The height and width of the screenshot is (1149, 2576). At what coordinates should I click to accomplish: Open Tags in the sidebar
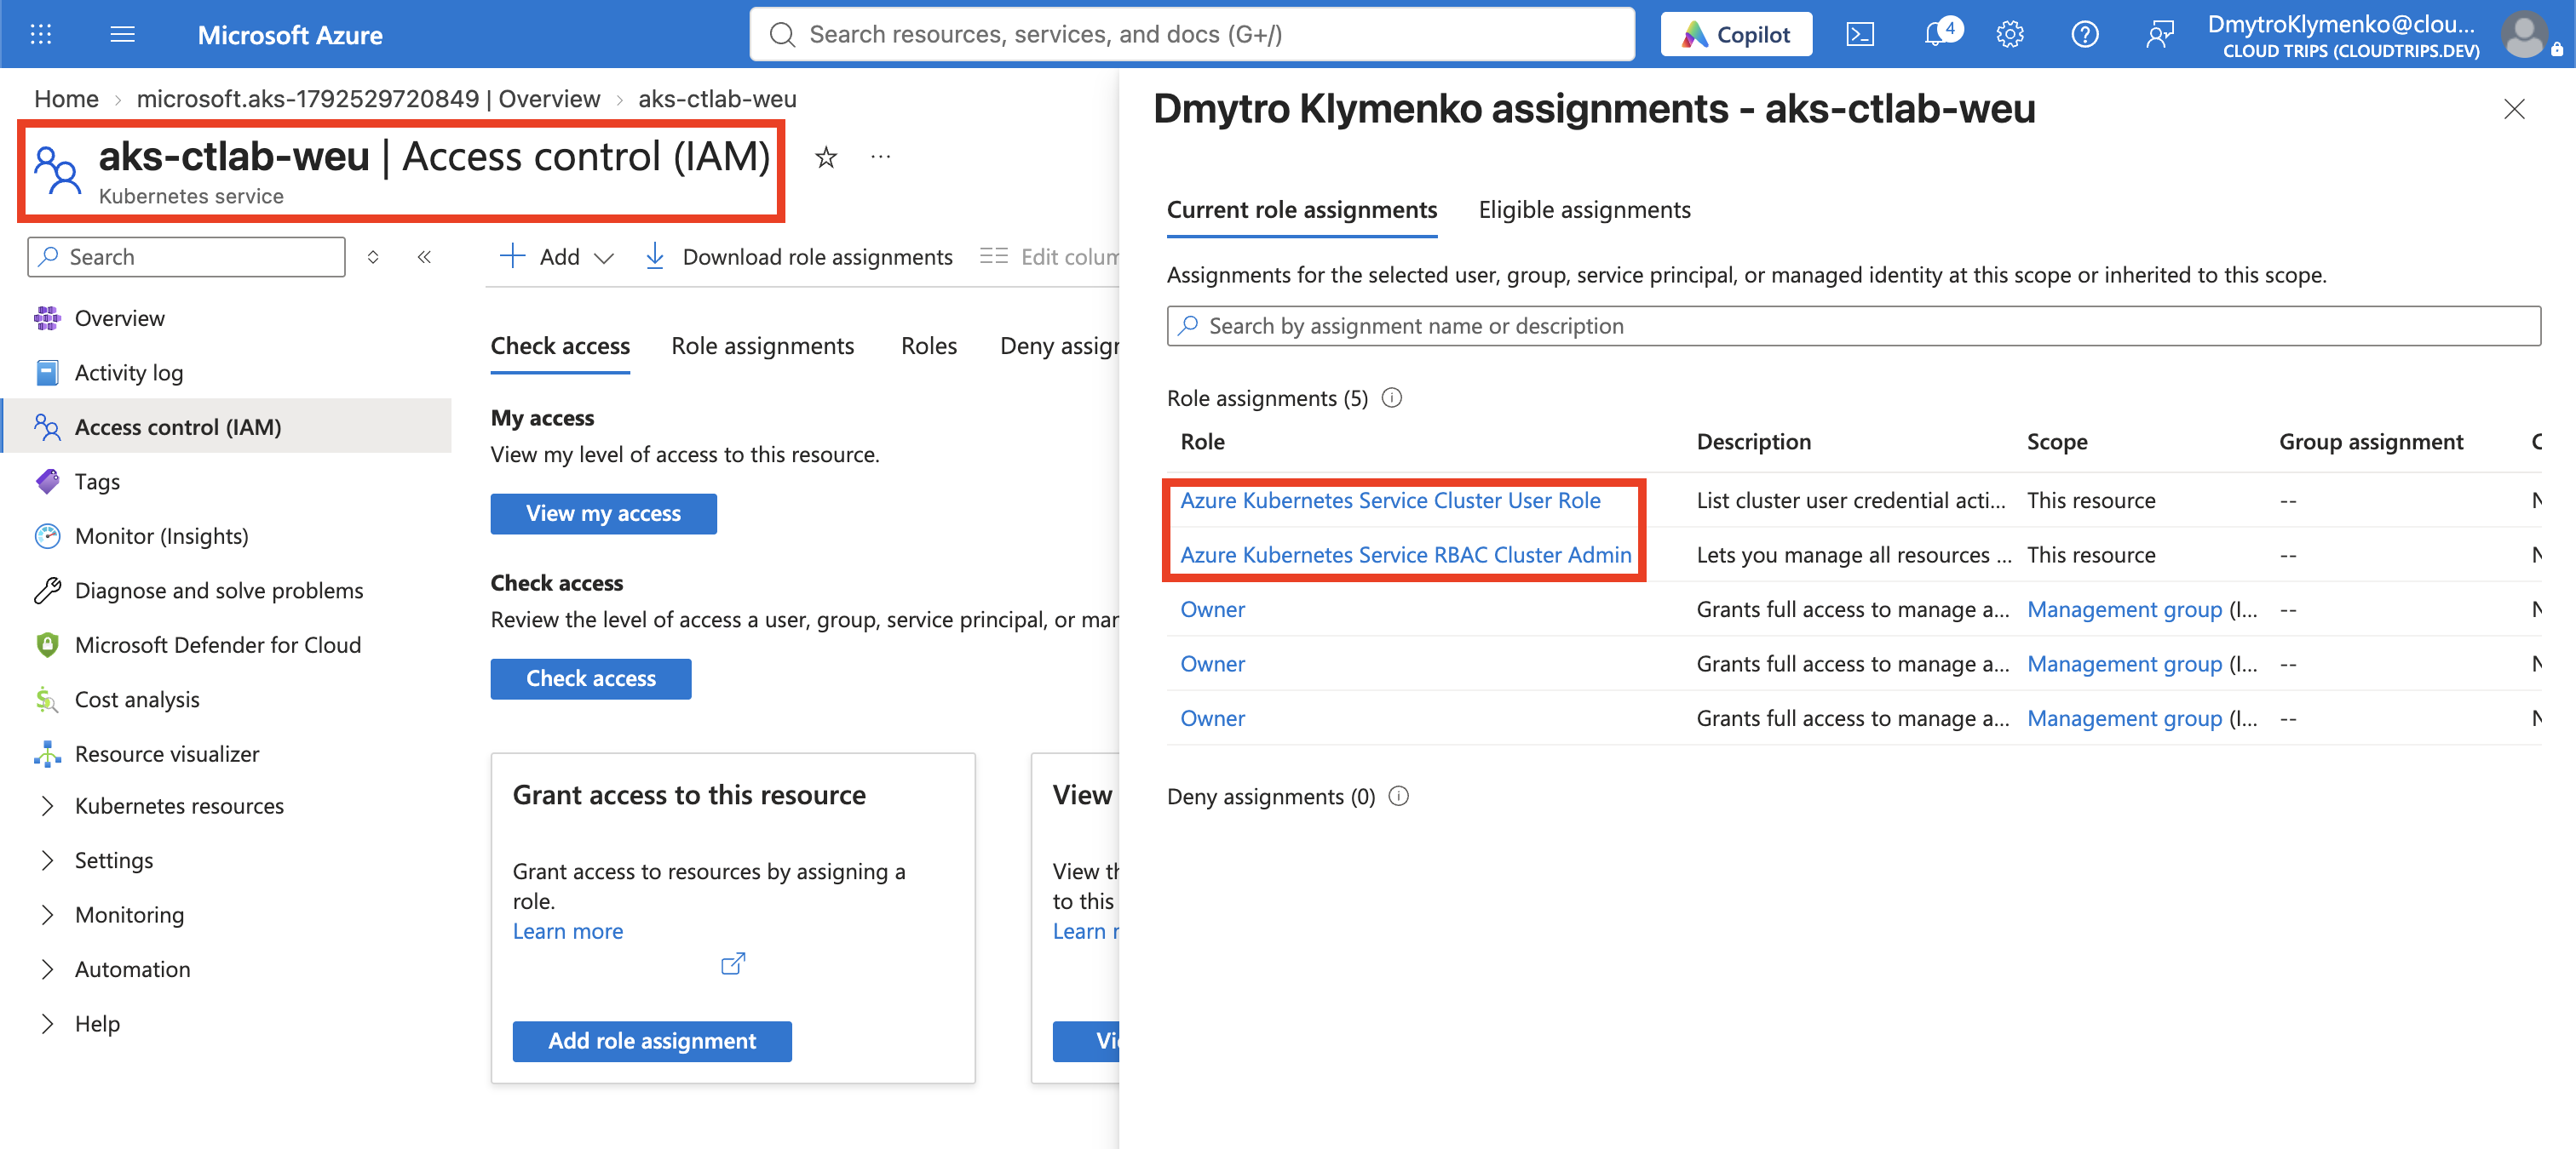[x=97, y=482]
